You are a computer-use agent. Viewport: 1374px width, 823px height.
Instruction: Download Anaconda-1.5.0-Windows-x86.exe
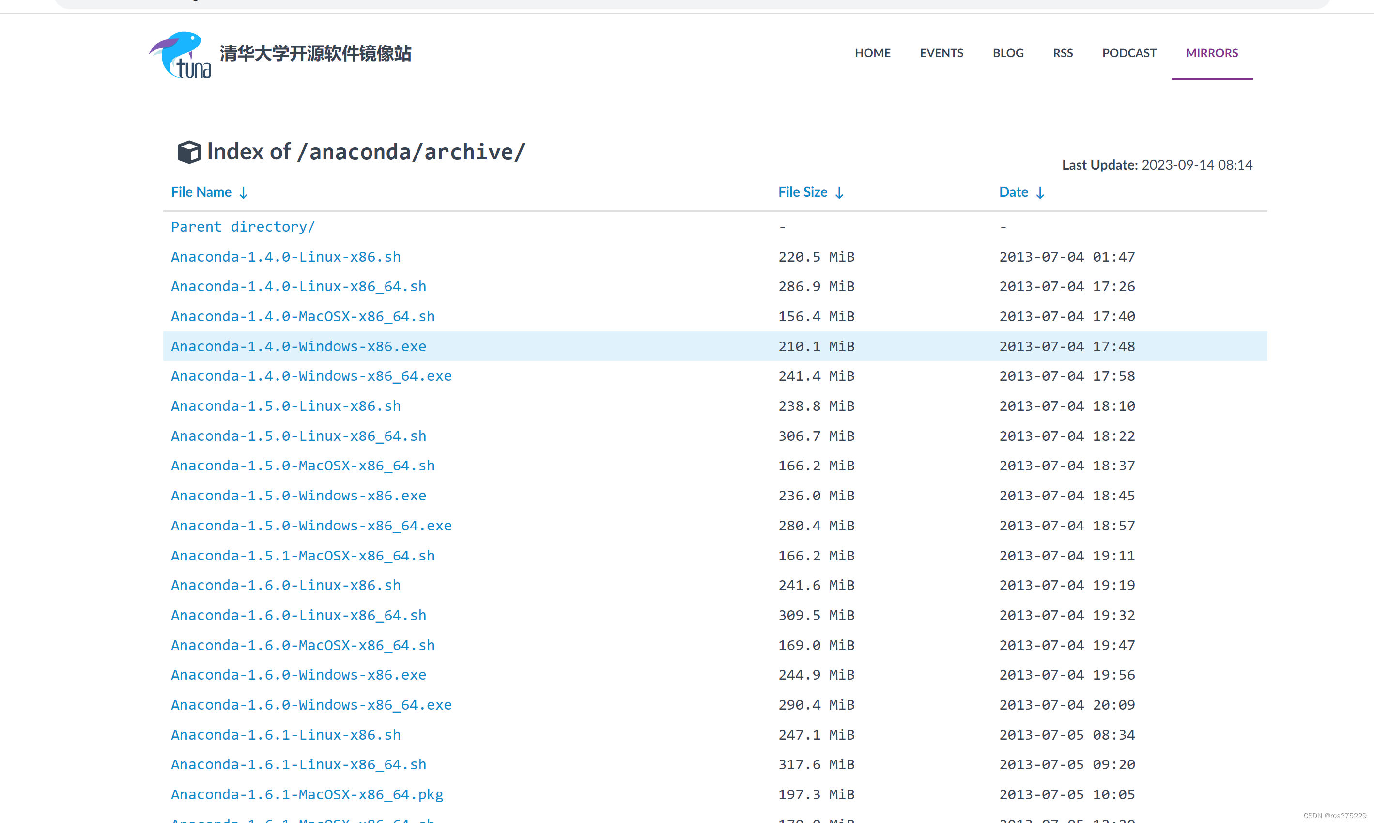coord(298,495)
